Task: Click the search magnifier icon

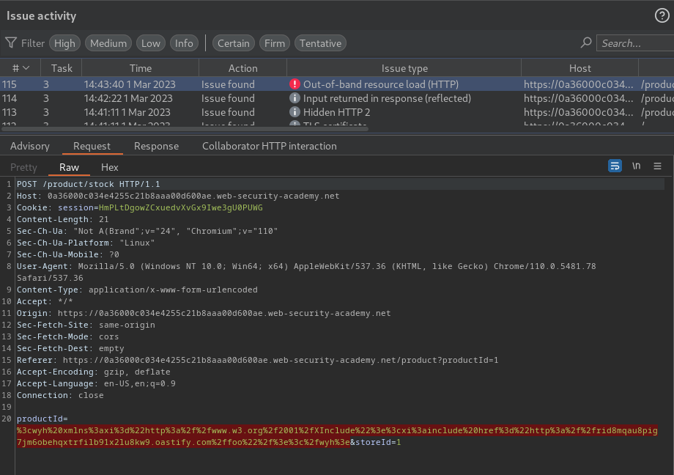Action: [x=586, y=43]
